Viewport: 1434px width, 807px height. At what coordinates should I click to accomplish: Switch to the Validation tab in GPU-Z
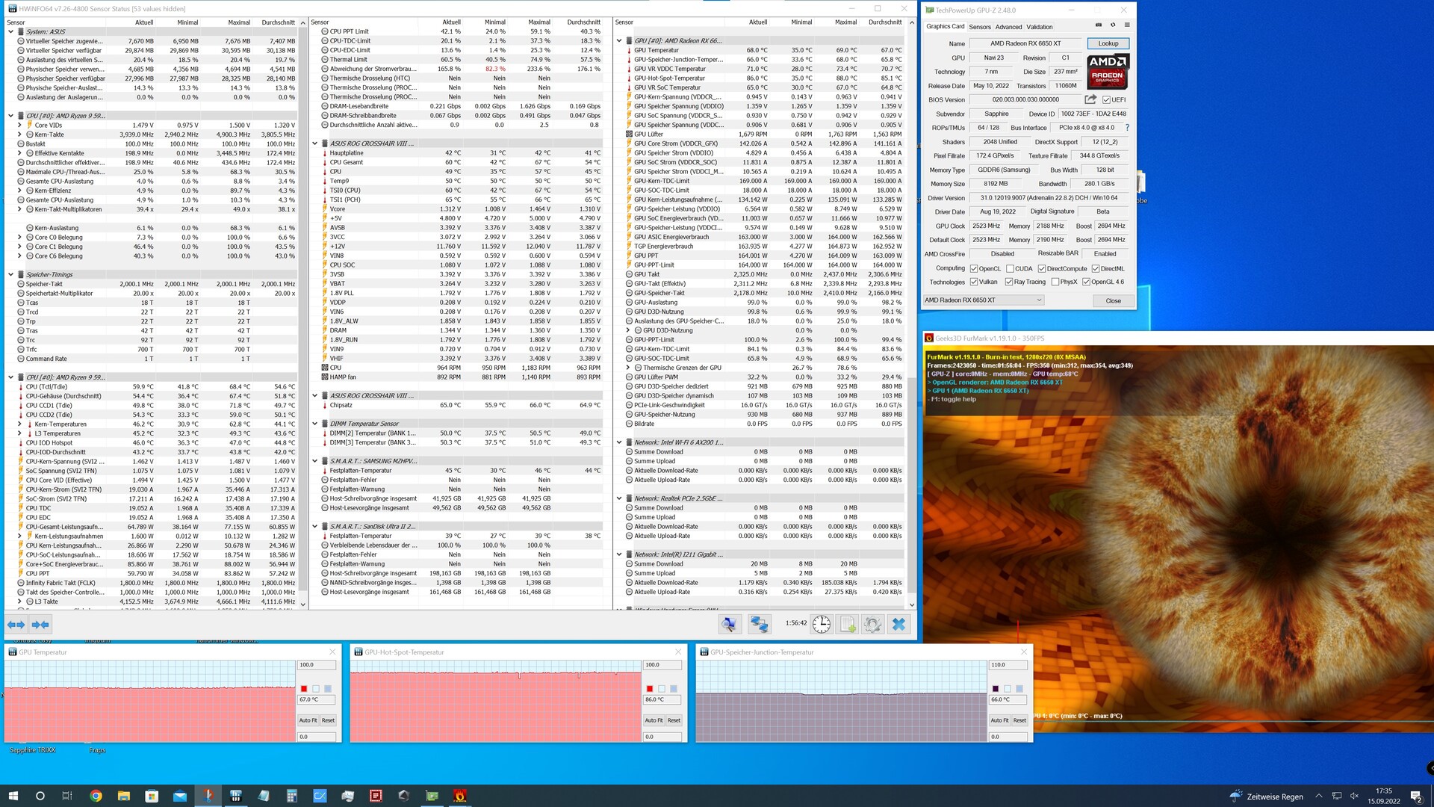pyautogui.click(x=1039, y=27)
